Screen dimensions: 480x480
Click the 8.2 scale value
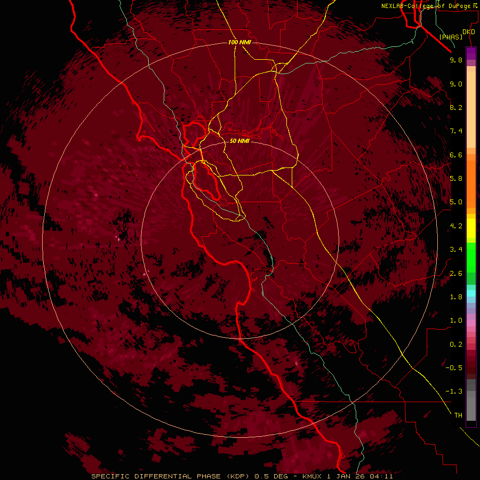pos(456,107)
